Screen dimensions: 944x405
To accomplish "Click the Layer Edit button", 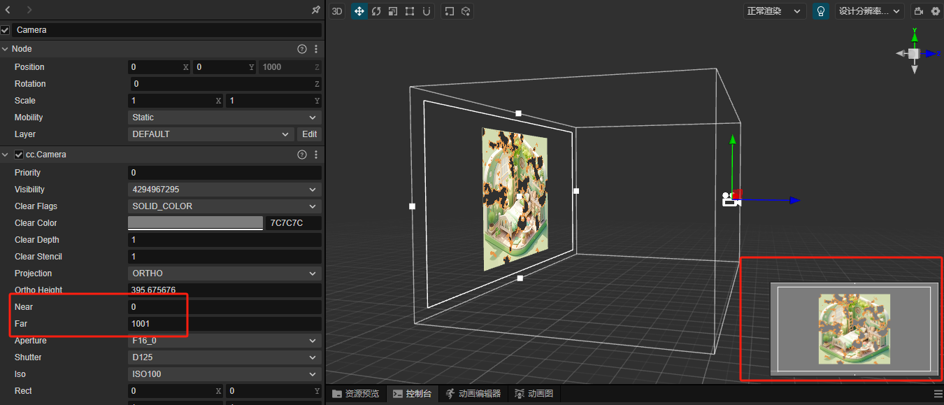I will click(310, 134).
